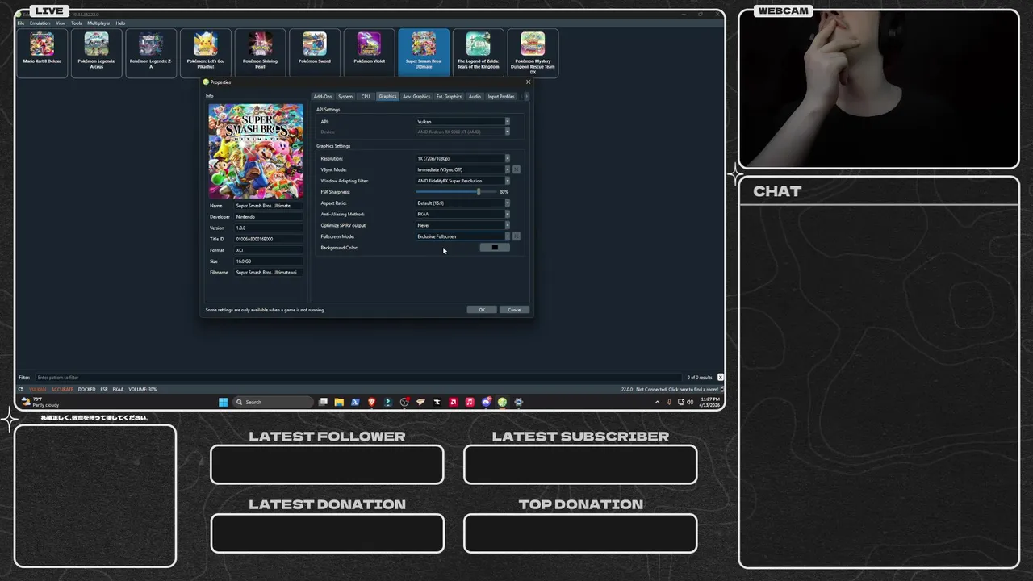The image size is (1033, 581).
Task: Open the weather widget showing Partly cloudy
Action: [x=40, y=402]
